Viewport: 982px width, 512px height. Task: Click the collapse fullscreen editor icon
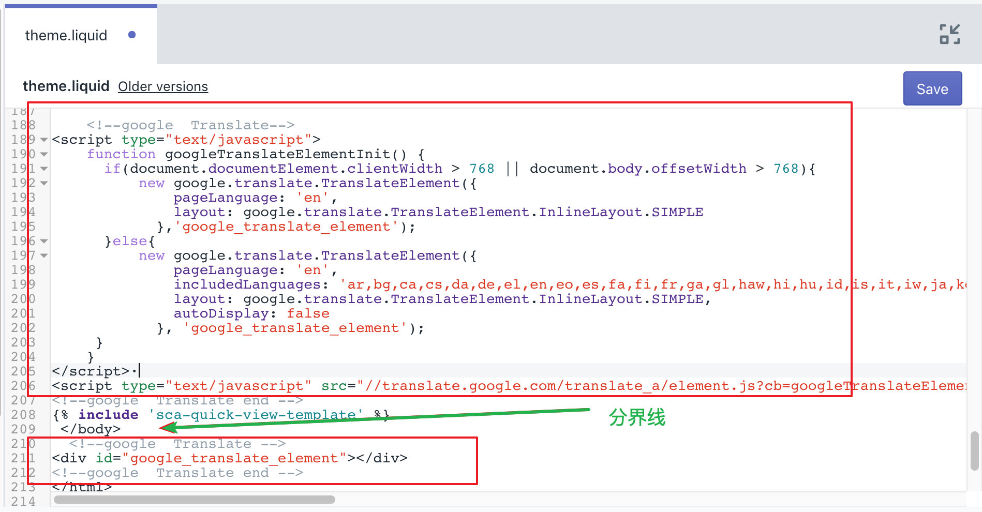[949, 34]
